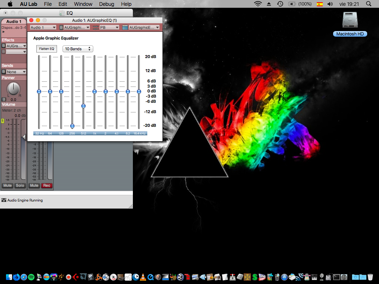Image resolution: width=379 pixels, height=284 pixels.
Task: Click the Audio Engine Running waveform icon
Action: click(x=4, y=200)
